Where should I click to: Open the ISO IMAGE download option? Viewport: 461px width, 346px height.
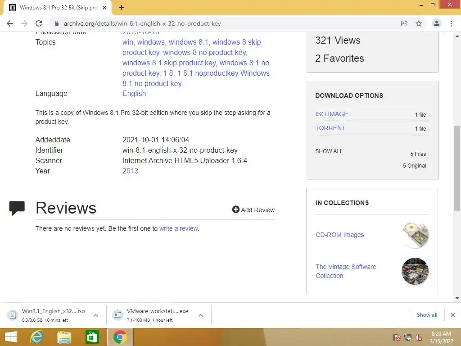click(x=332, y=114)
